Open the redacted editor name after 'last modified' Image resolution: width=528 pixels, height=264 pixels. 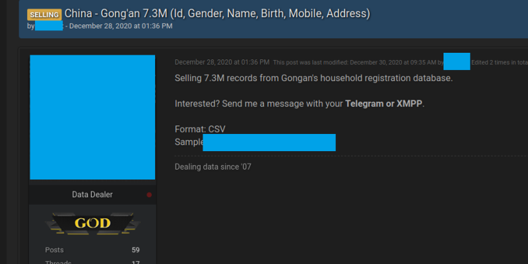click(x=457, y=61)
